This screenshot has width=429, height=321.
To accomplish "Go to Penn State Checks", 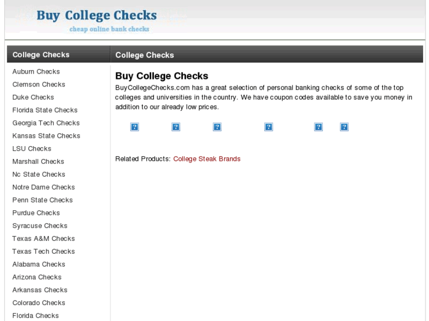I will pos(42,200).
